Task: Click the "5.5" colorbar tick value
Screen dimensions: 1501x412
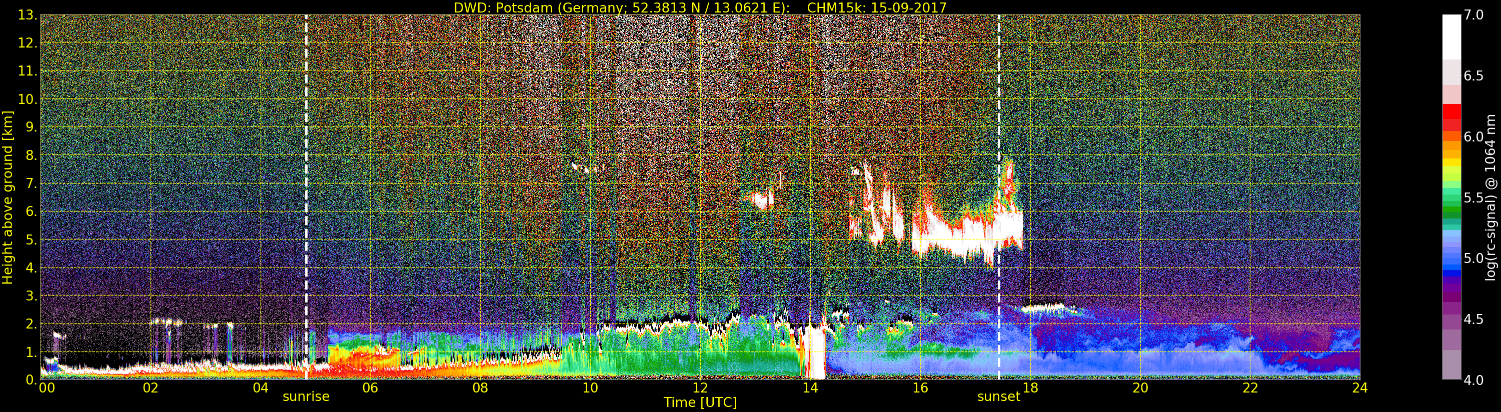Action: tap(1474, 198)
